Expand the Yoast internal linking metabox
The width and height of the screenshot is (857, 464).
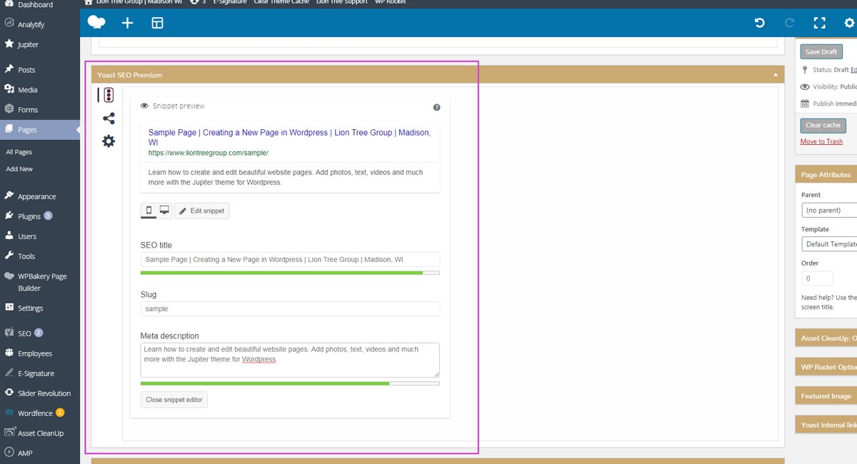826,425
